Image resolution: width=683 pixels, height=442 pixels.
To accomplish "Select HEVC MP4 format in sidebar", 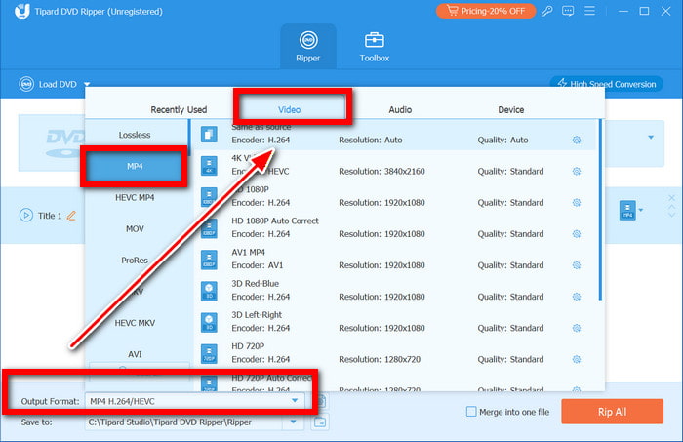I will pyautogui.click(x=135, y=198).
